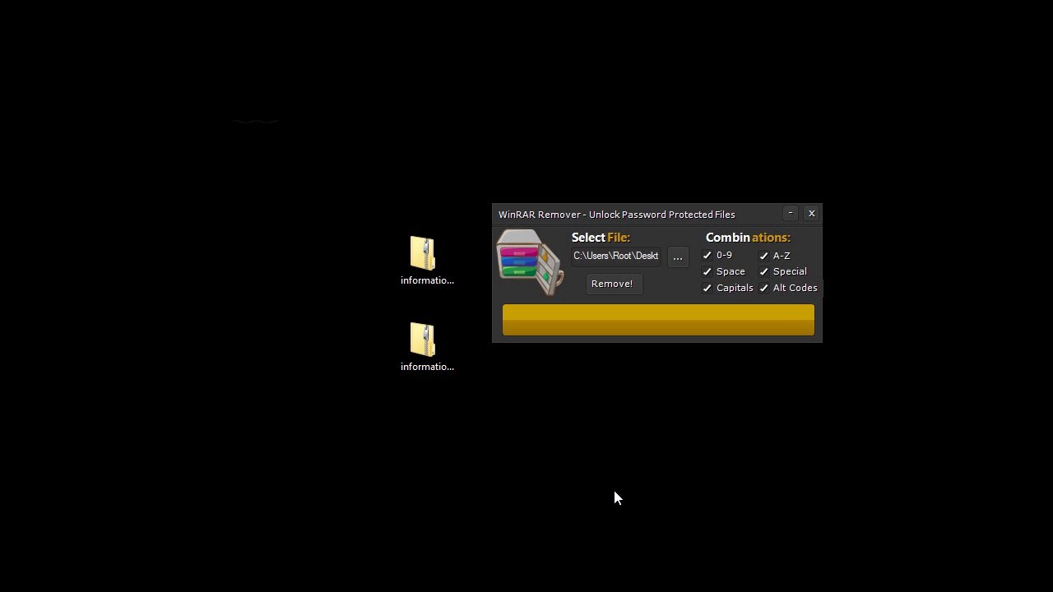Click the WinRAR books archive icon

[x=530, y=262]
